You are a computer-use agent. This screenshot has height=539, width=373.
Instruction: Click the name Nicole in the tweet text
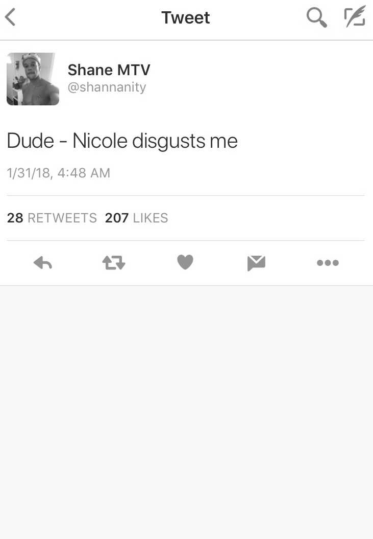[100, 141]
